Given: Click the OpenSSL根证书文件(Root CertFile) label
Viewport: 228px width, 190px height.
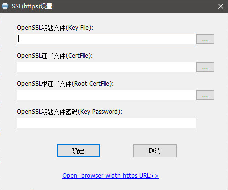Looking at the screenshot, I should coord(65,84).
